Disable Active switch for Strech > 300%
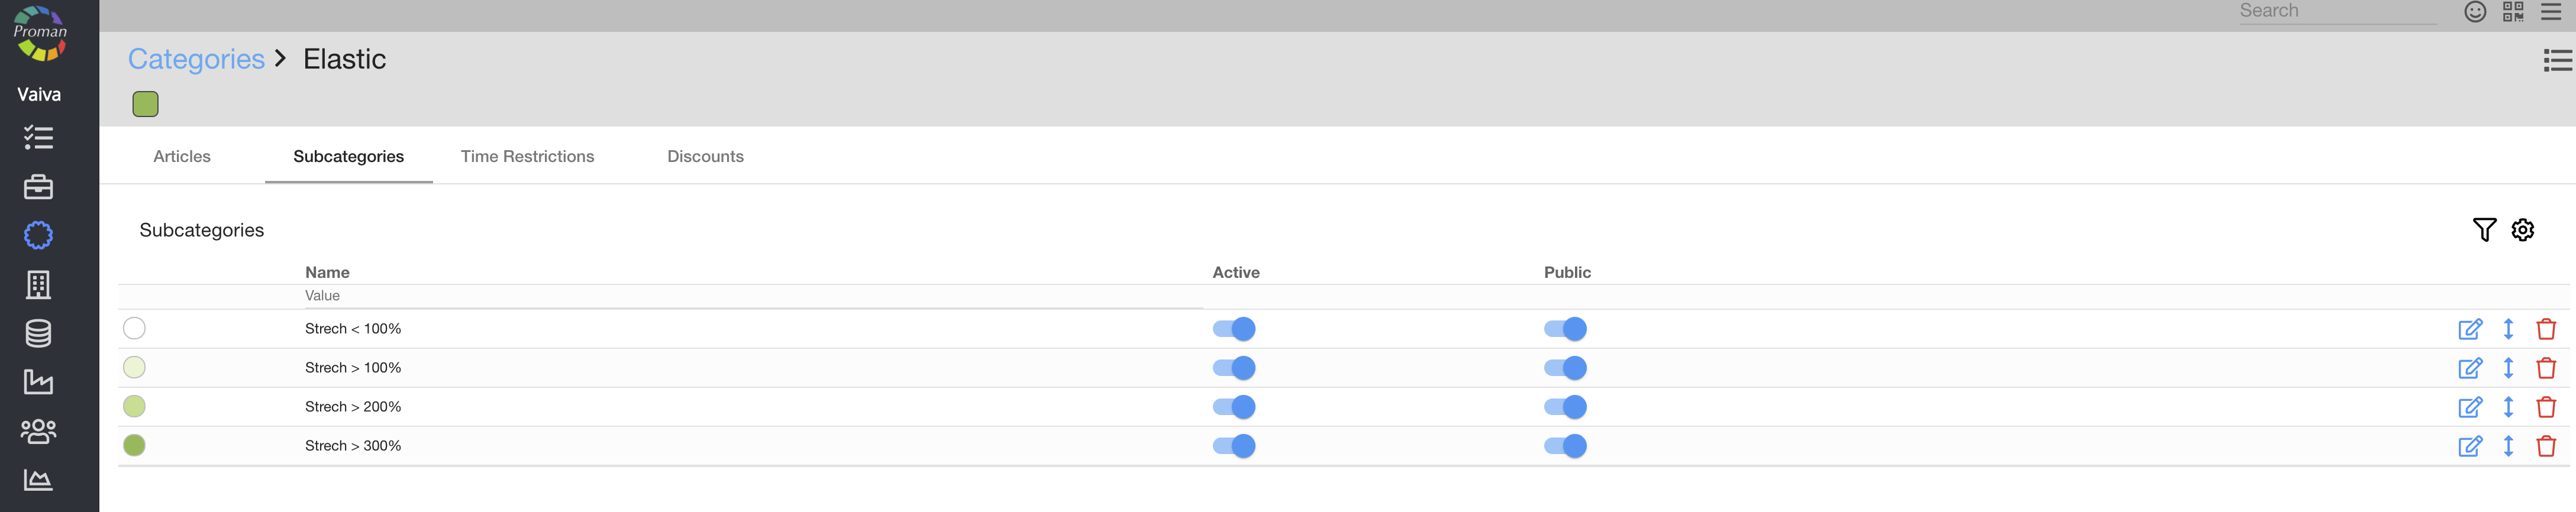The image size is (2576, 512). tap(1233, 446)
